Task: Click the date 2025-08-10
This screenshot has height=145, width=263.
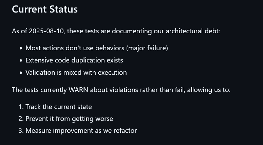Action: point(47,31)
